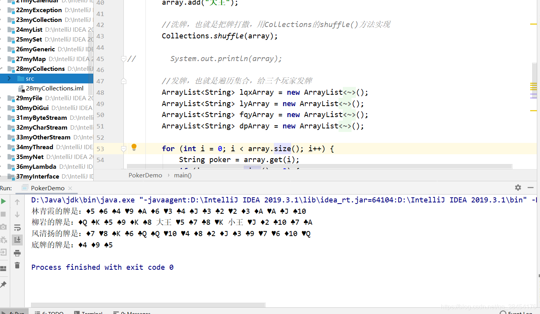
Task: Toggle fold marker at line 47
Action: pos(124,81)
